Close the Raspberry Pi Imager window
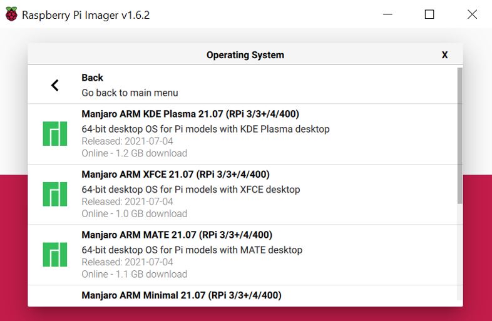The image size is (492, 321). point(472,14)
